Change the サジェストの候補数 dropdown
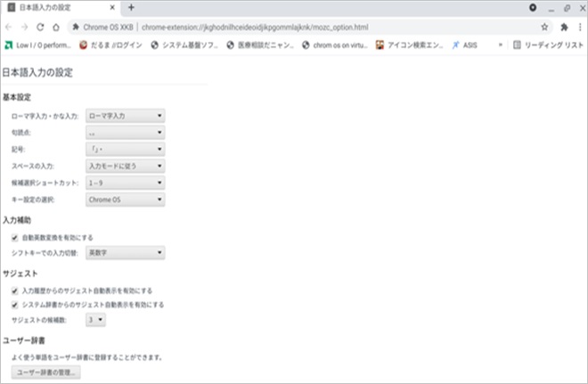The height and width of the screenshot is (384, 588). (x=95, y=319)
